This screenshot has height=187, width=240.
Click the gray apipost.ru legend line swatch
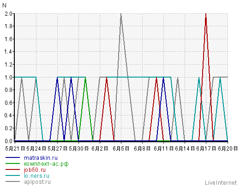click(x=12, y=181)
